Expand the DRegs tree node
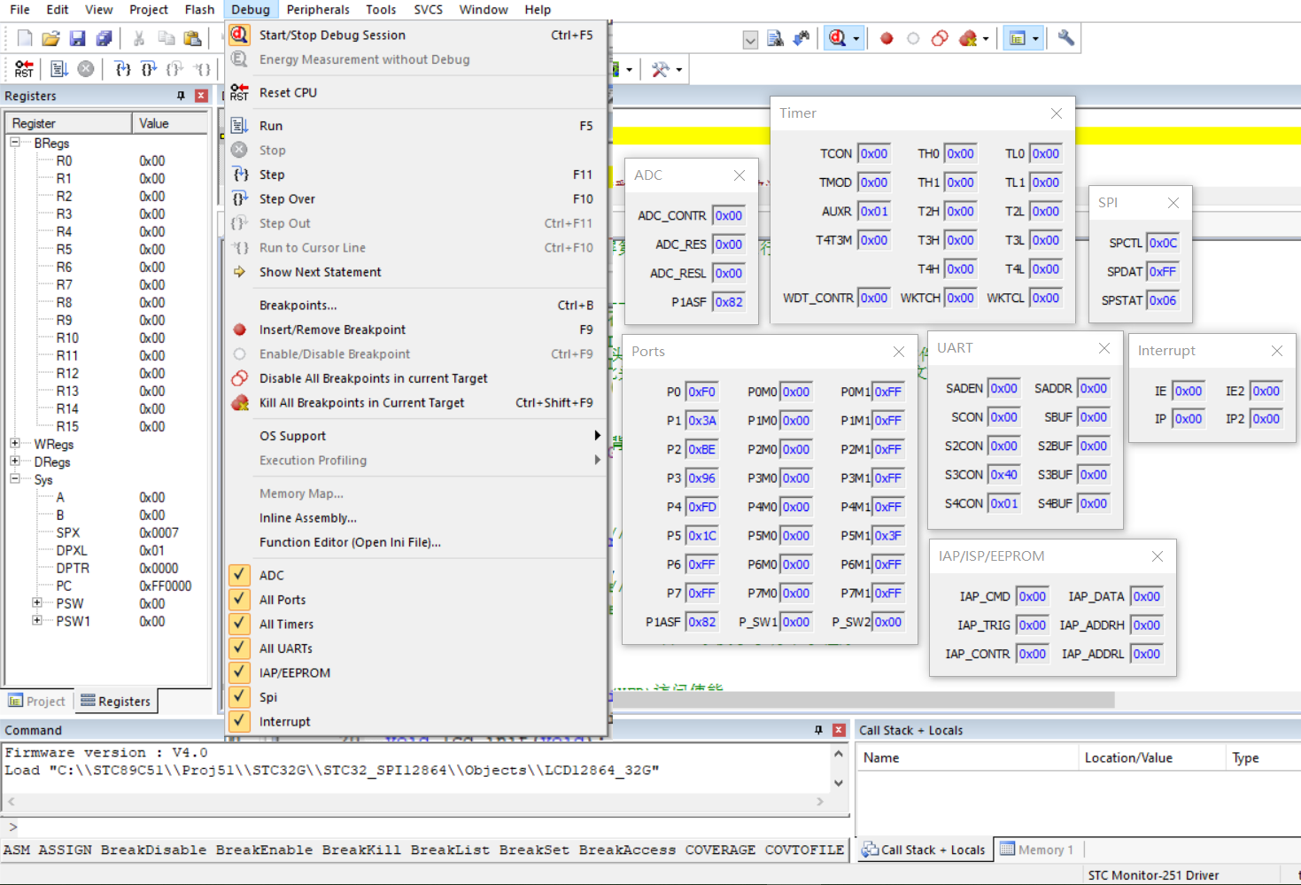 click(15, 461)
